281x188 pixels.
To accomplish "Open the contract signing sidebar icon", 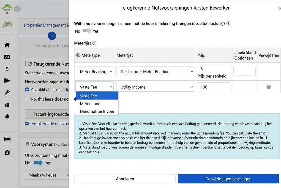I will pos(7,81).
